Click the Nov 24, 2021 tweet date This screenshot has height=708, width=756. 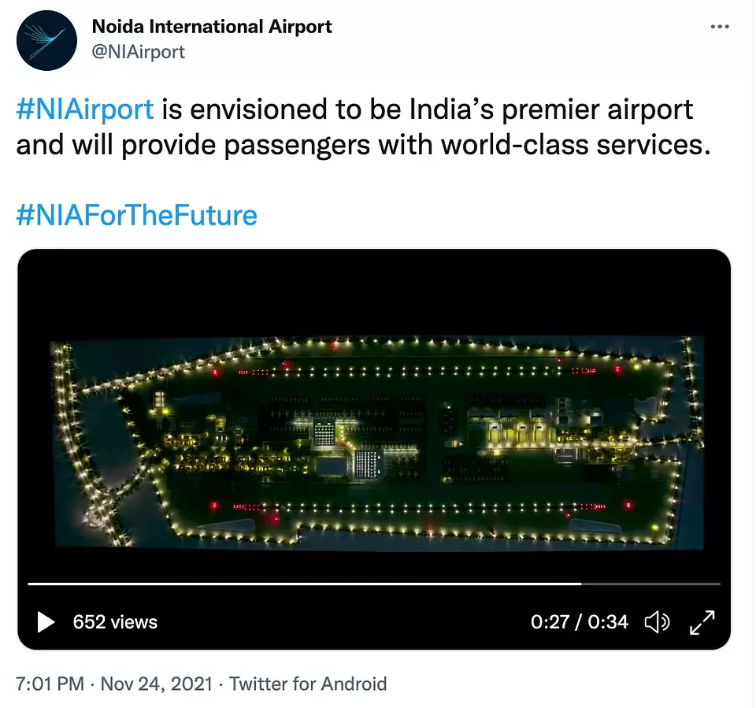point(156,684)
